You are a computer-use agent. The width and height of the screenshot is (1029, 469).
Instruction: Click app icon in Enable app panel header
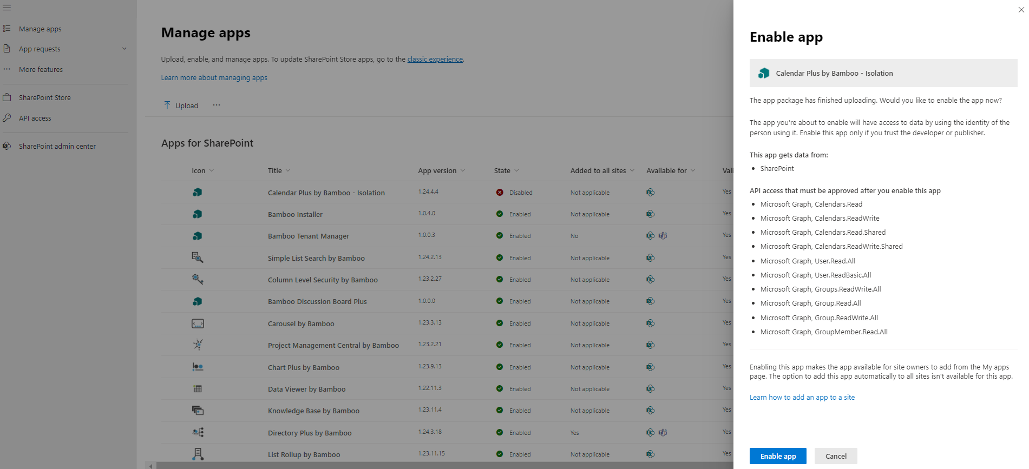click(x=764, y=73)
